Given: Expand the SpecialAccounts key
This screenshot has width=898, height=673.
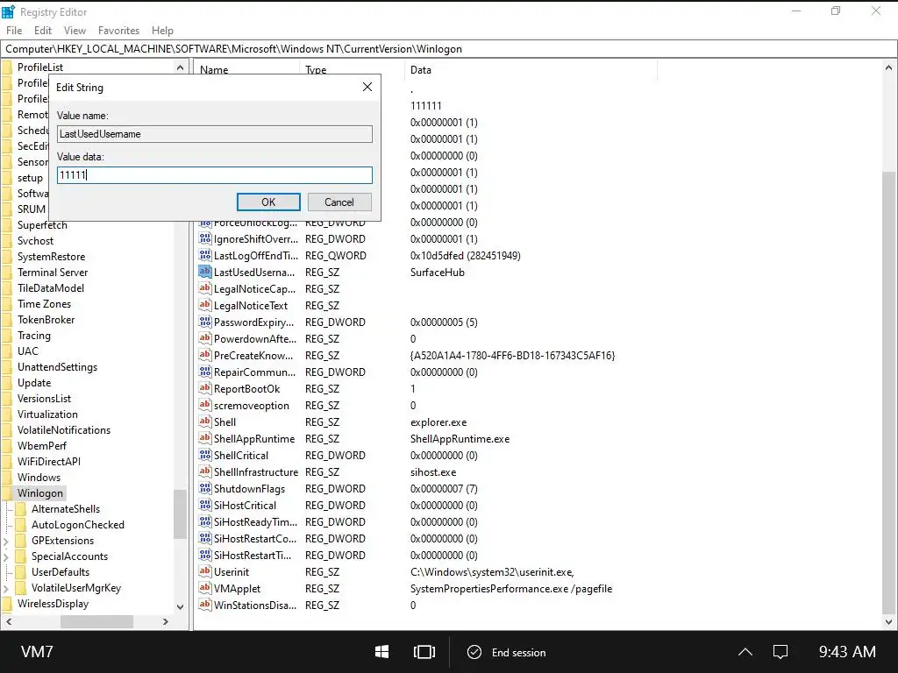Looking at the screenshot, I should tap(6, 556).
